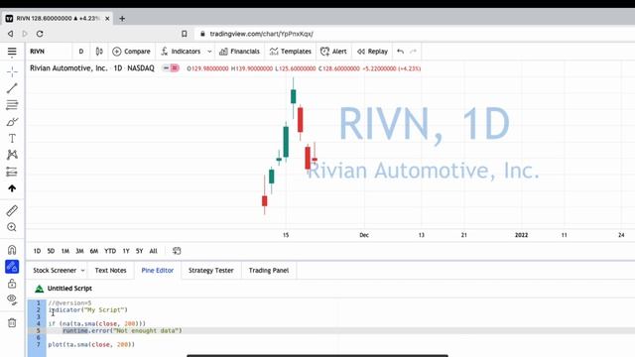Open indicator Templates menu
Image resolution: width=635 pixels, height=357 pixels.
[x=291, y=52]
